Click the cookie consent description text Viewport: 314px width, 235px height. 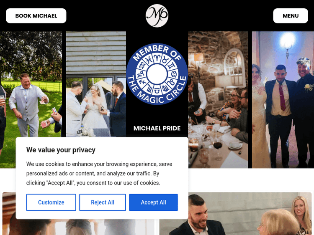(99, 173)
